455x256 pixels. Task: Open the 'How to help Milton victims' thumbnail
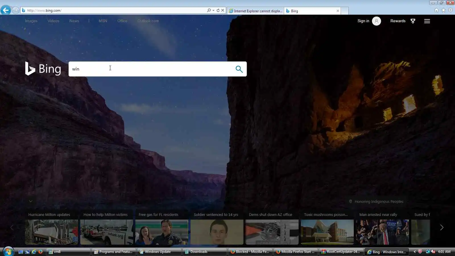(107, 232)
